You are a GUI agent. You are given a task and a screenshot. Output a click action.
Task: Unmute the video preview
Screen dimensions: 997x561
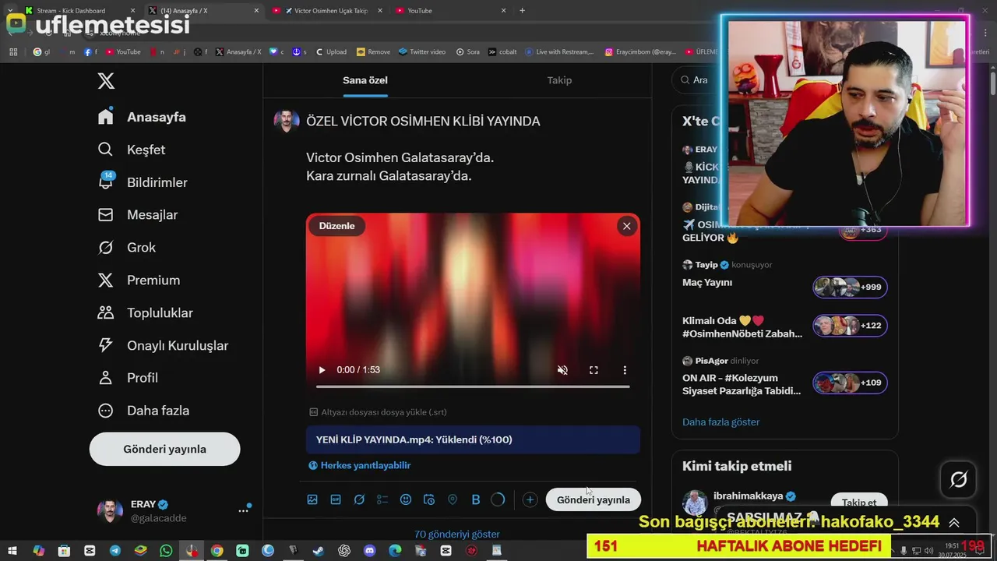562,370
